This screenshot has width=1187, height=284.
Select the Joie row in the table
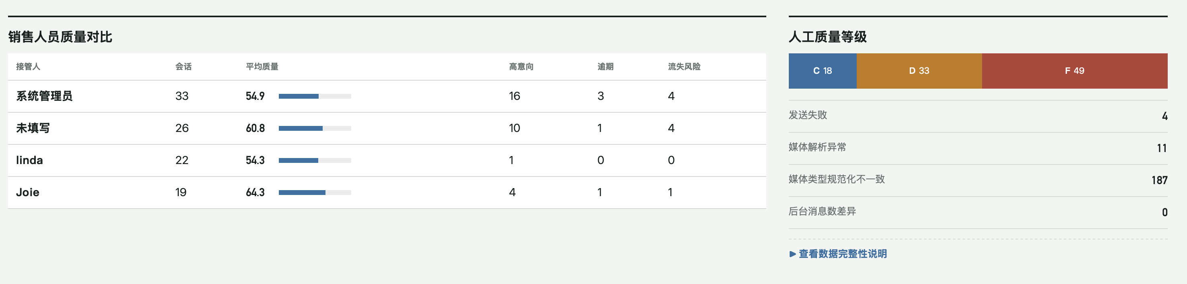[x=387, y=193]
